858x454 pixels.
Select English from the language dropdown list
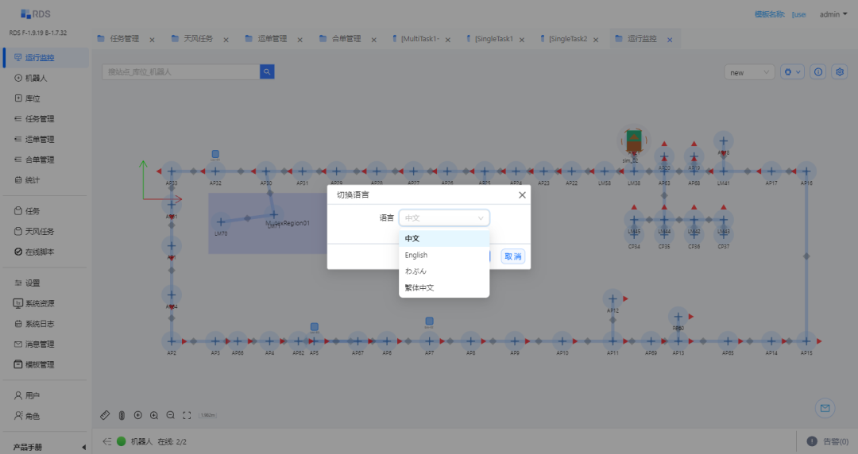(416, 255)
